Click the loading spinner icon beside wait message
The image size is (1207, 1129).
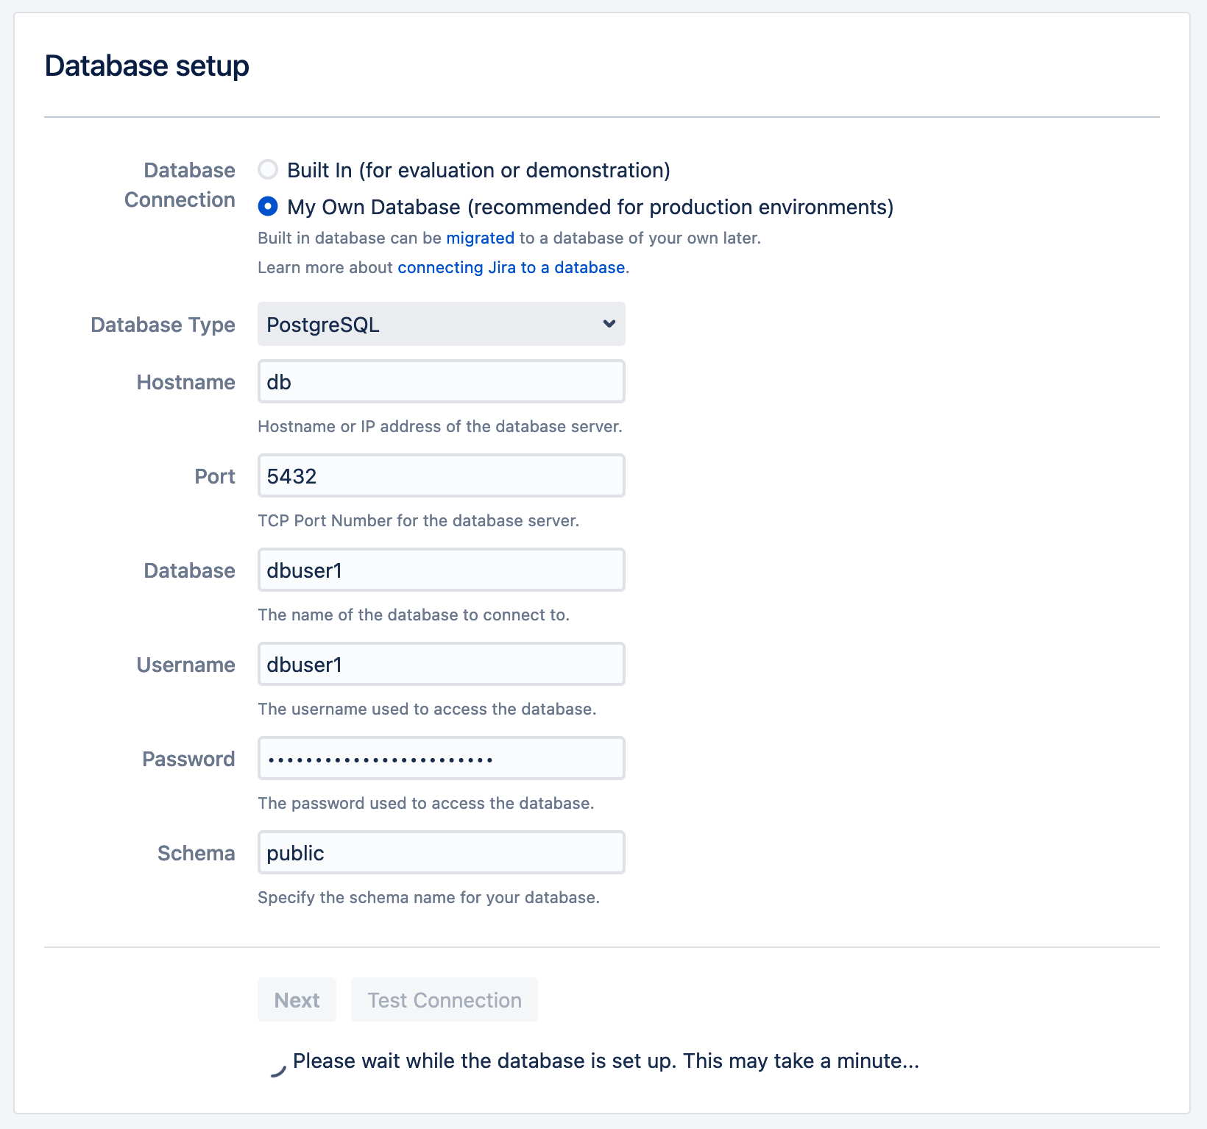tap(277, 1069)
